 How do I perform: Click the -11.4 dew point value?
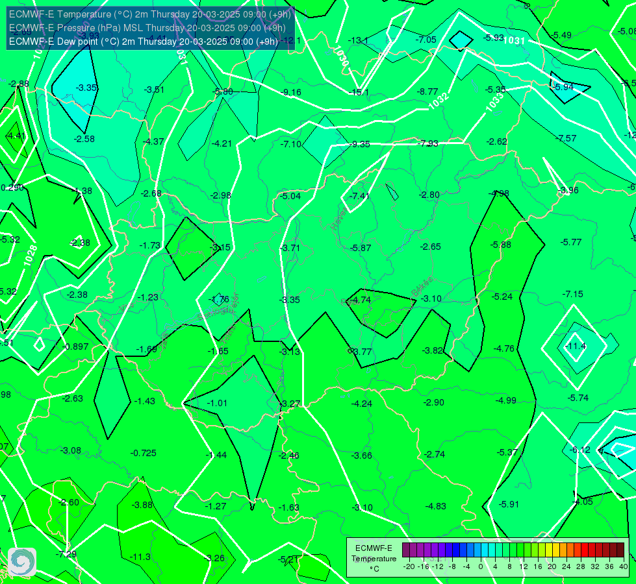576,346
